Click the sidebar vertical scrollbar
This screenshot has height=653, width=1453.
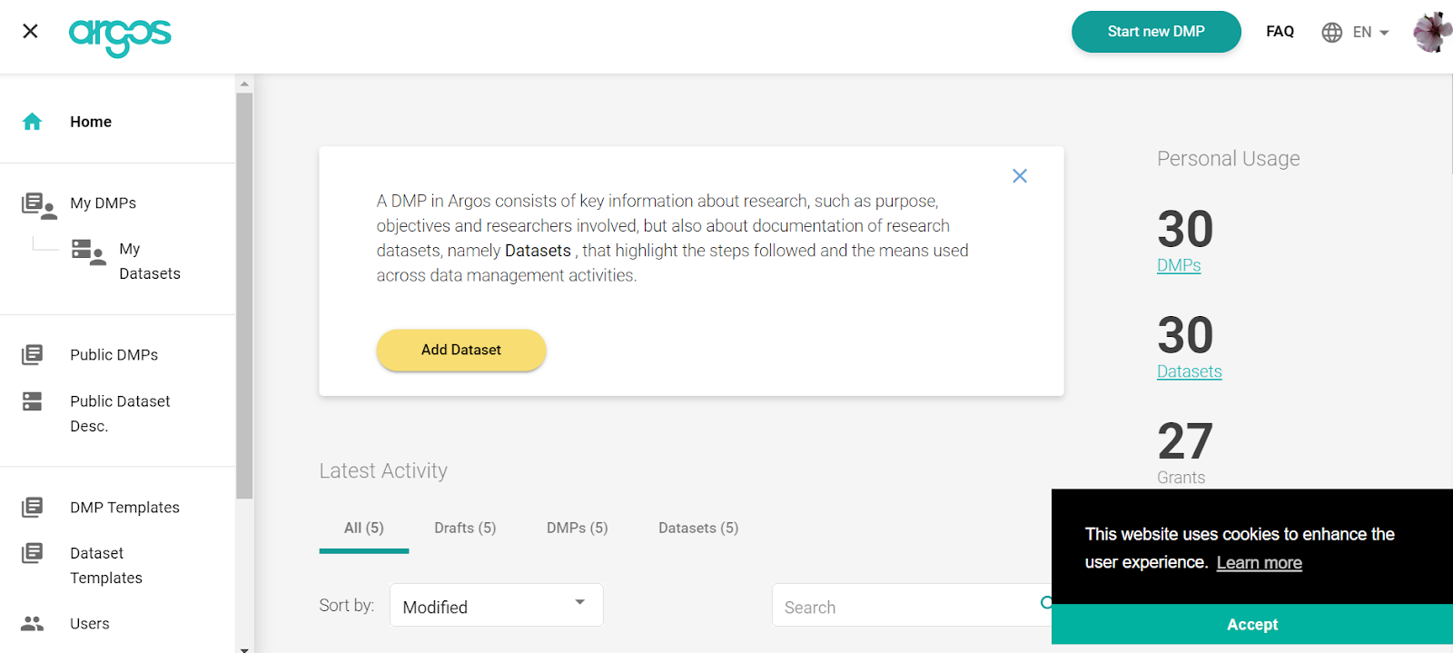[x=244, y=295]
